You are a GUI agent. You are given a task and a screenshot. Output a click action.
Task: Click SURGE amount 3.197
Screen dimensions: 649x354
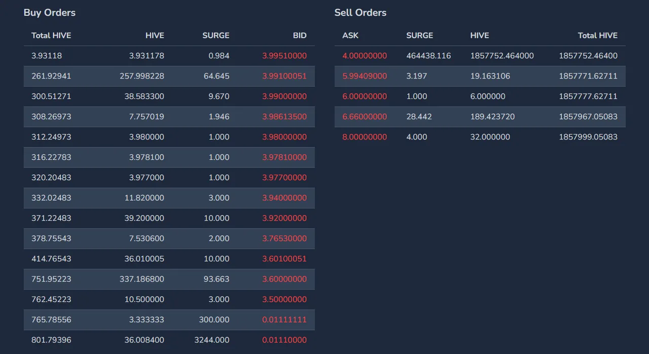pos(417,76)
